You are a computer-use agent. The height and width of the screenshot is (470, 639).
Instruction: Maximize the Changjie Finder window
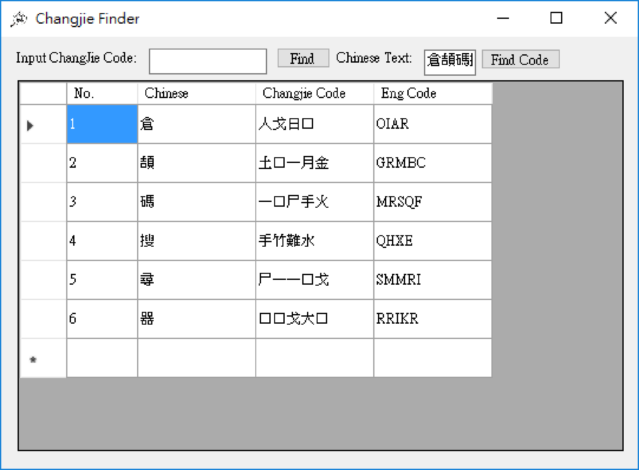(x=556, y=18)
